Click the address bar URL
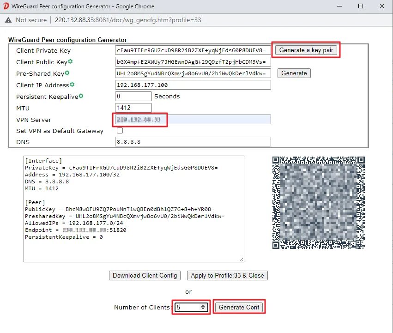 tap(128, 20)
